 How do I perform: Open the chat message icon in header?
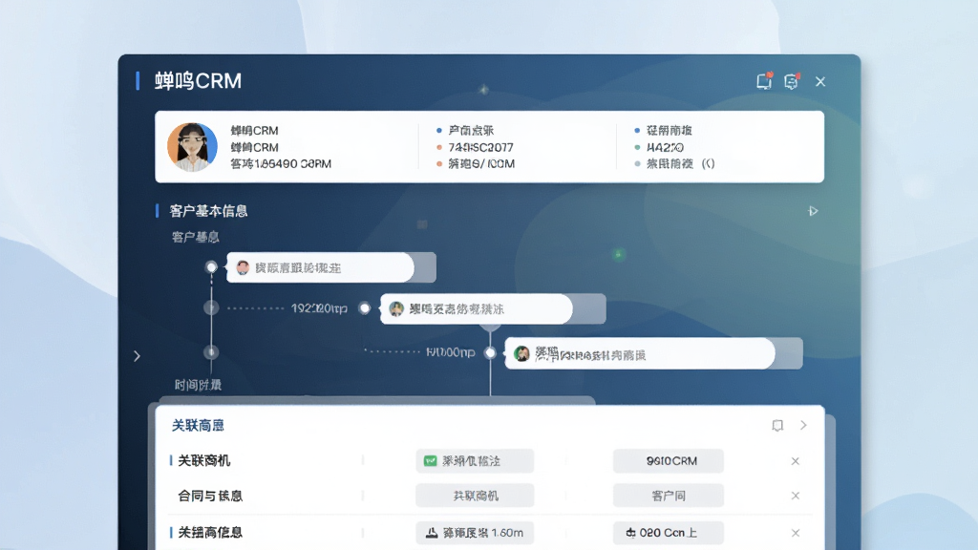pos(792,81)
